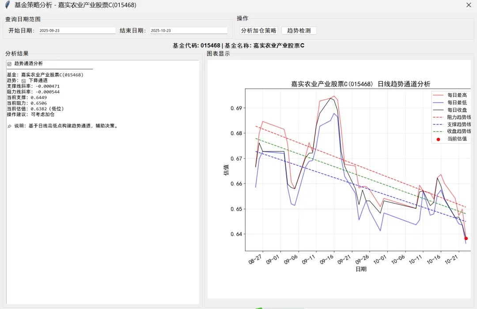This screenshot has height=309, width=477.
Task: Click the 趋势检测 button
Action: tap(299, 30)
